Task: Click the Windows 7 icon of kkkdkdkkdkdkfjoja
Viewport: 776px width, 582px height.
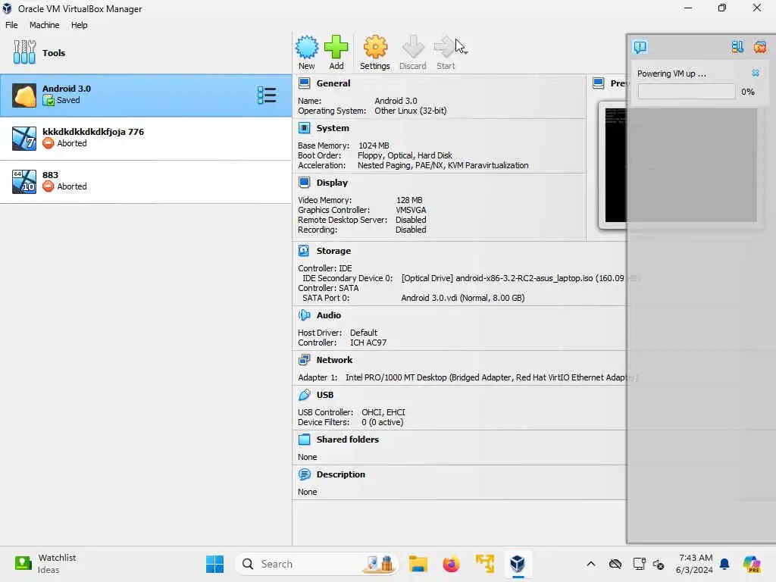Action: [x=24, y=138]
